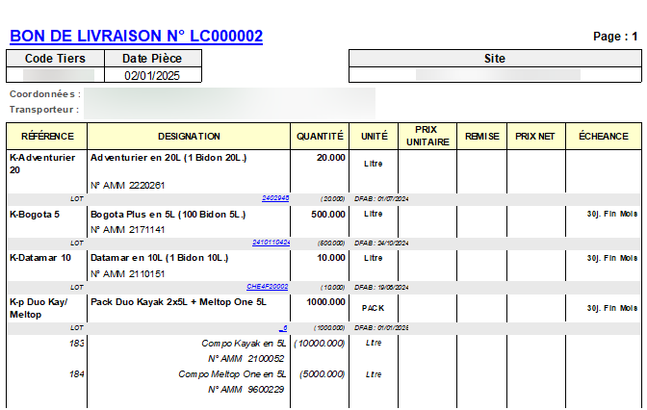This screenshot has height=410, width=647.
Task: Click the 20.000 quantity for Adventurier
Action: point(330,157)
